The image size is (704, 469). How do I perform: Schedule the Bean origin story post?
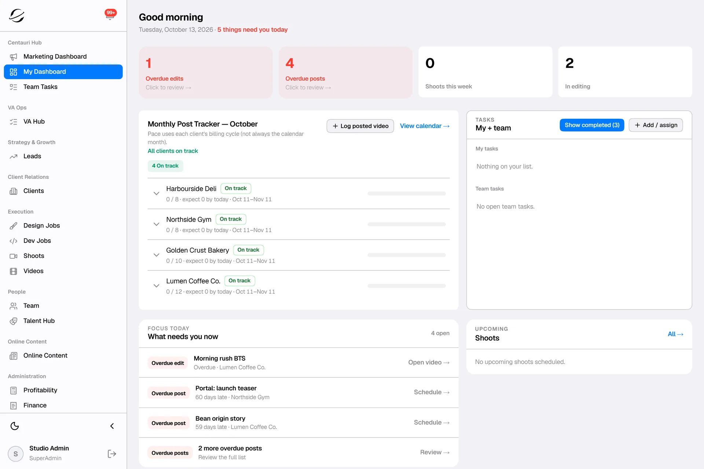432,422
